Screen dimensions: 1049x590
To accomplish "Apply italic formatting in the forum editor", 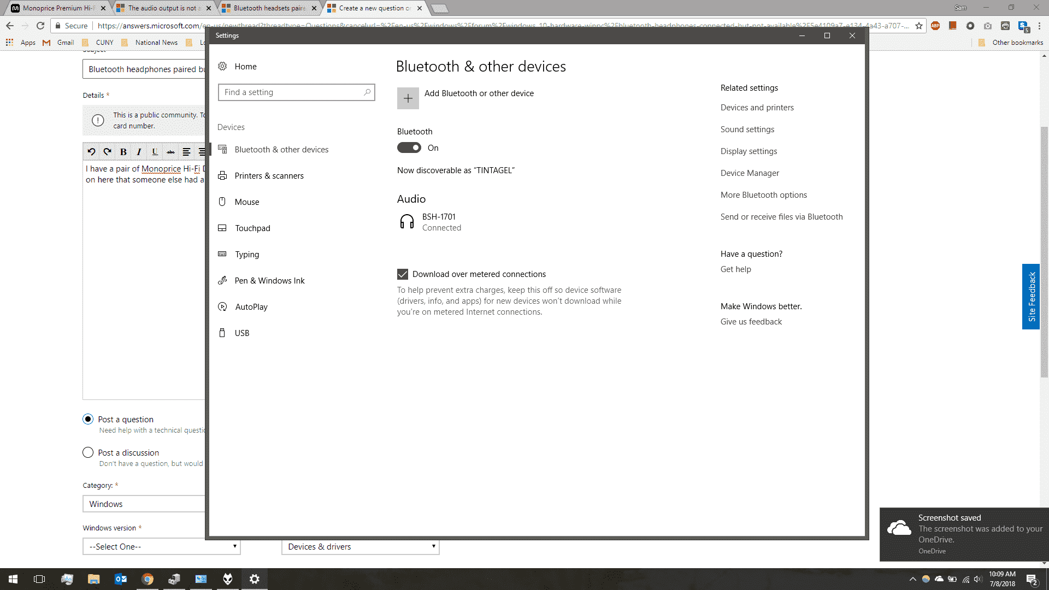I will pos(139,152).
